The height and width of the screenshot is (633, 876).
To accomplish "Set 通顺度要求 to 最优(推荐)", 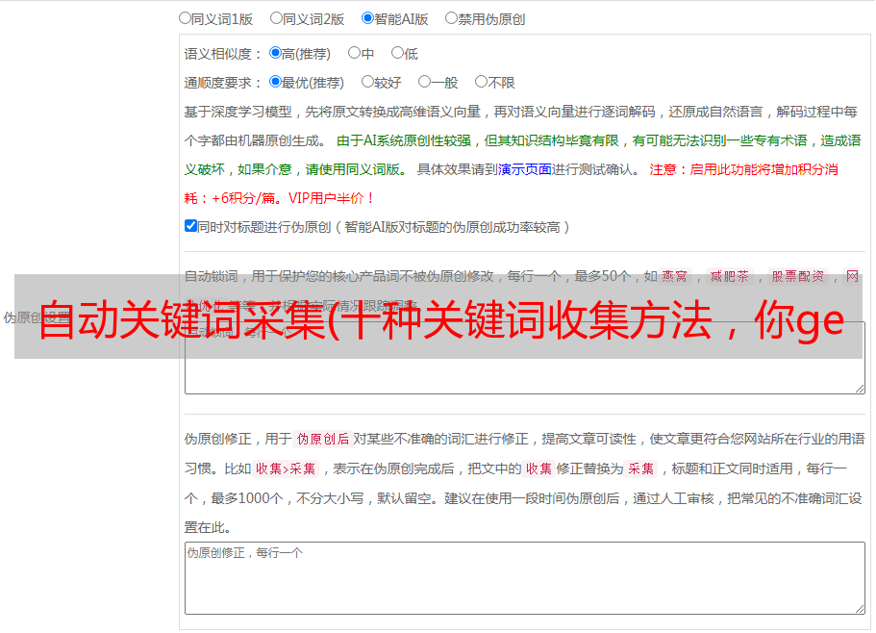I will point(275,82).
